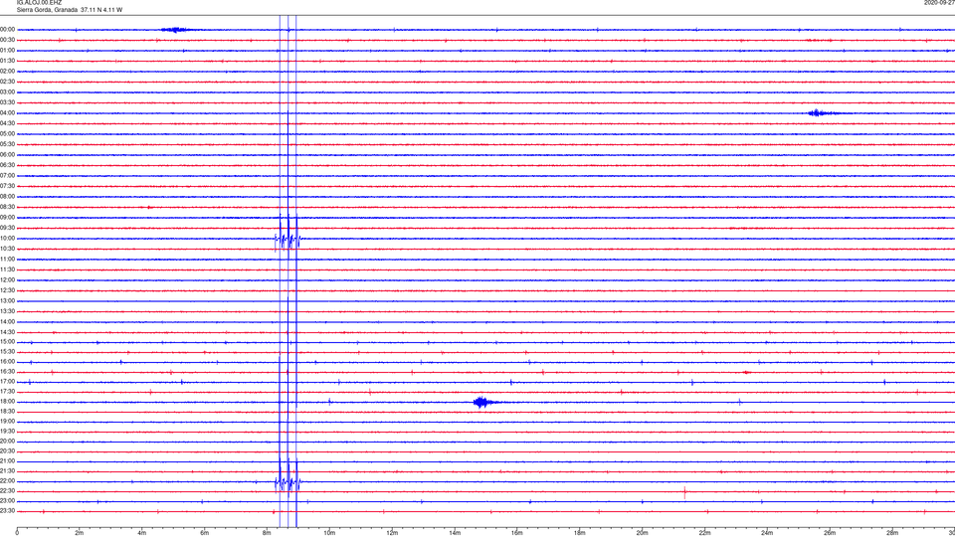Select the 05:00 trace time label

(x=8, y=133)
